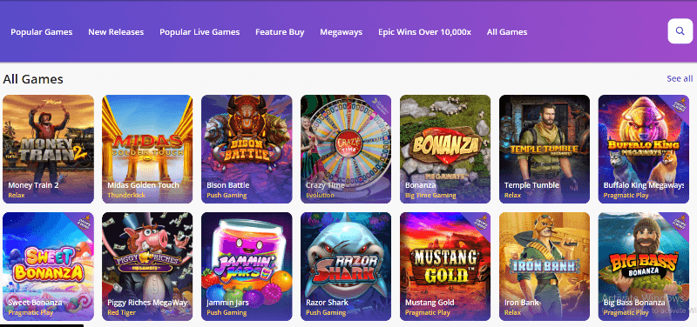Choose the Bonanza Megaways game tile
Viewport: 697px width, 327px height.
445,149
